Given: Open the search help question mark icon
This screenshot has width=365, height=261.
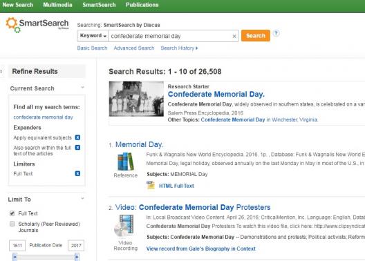Looking at the screenshot, I should coord(276,33).
